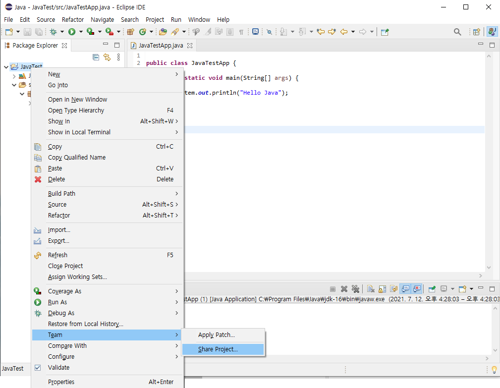The width and height of the screenshot is (500, 388).
Task: Click the Coverage launch toolbar icon
Action: [91, 32]
